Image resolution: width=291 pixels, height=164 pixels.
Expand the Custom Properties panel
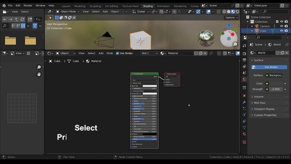point(269,115)
